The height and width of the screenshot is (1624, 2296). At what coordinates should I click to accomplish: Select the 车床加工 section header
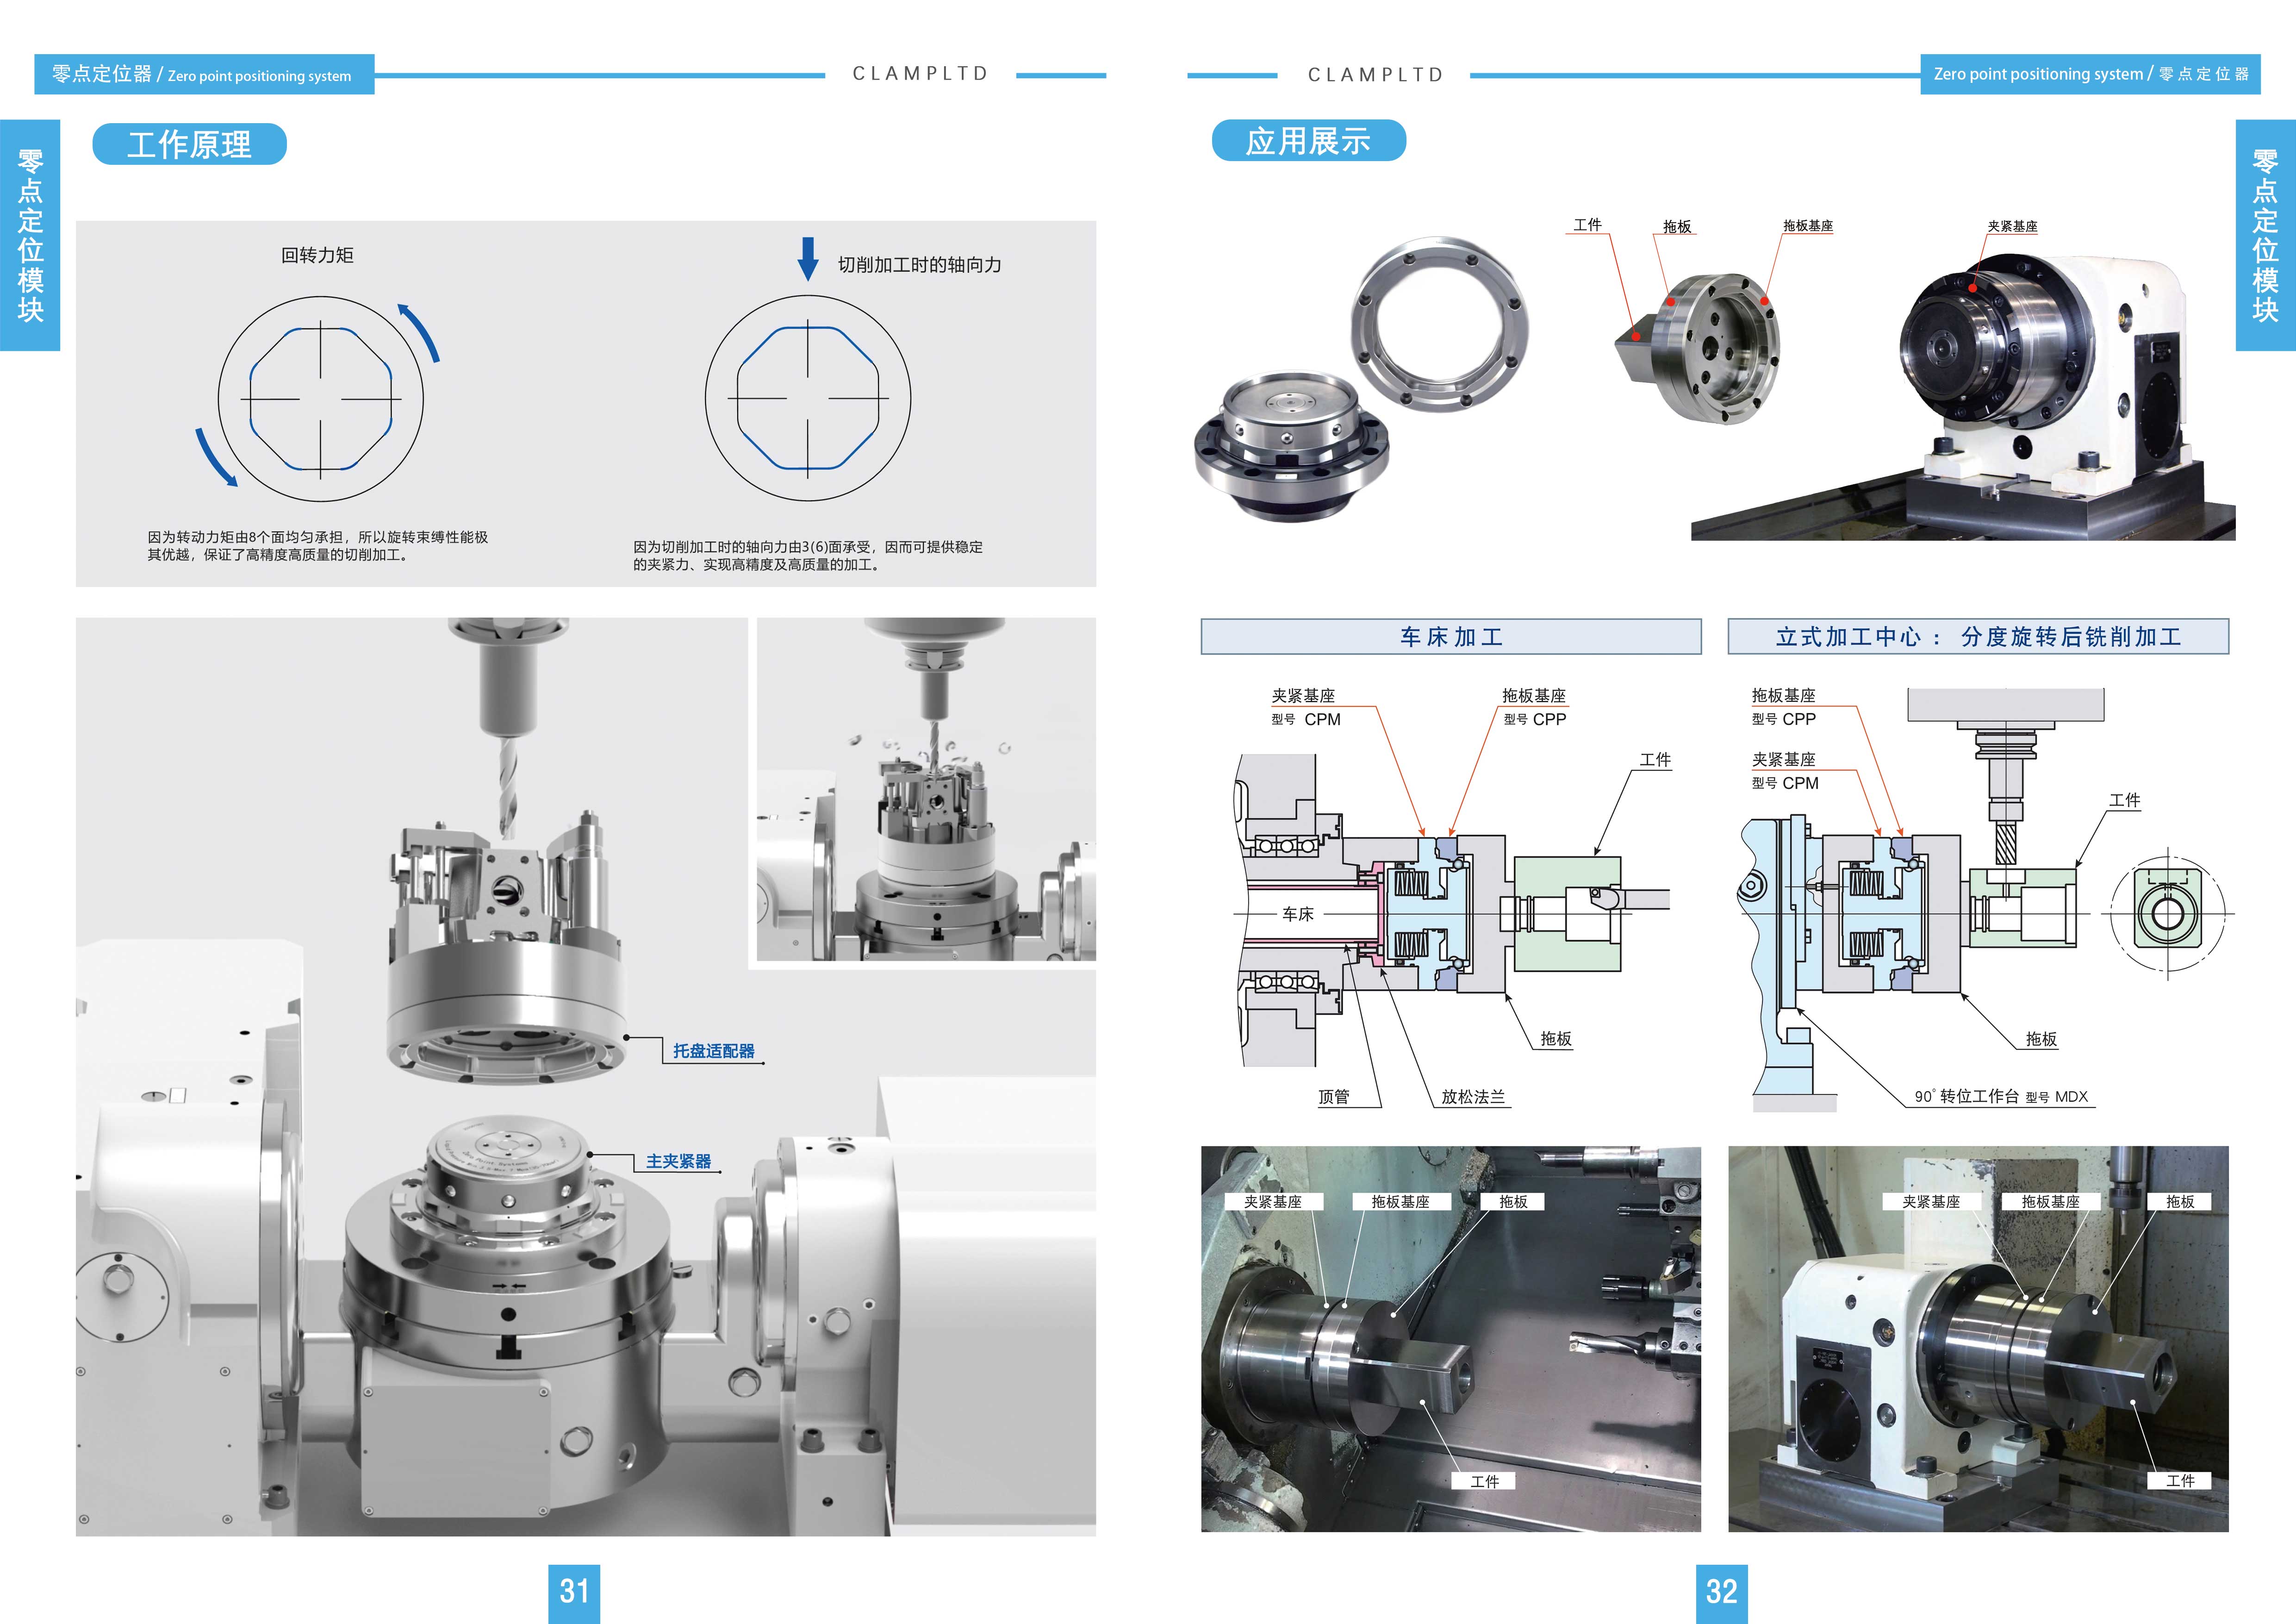pos(1450,637)
